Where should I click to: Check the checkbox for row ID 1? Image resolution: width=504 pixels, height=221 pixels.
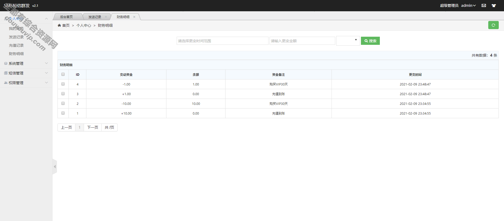coord(63,113)
